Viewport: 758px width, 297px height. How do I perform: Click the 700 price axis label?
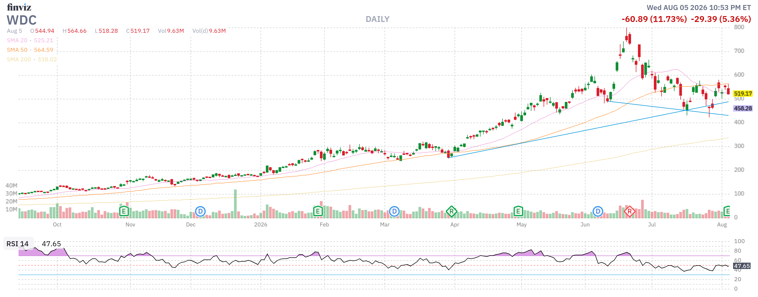click(739, 51)
